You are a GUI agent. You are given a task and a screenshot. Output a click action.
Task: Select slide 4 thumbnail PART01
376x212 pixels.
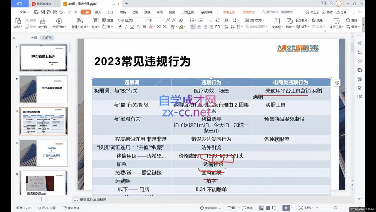tap(43, 153)
